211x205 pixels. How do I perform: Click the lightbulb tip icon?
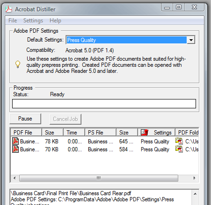18,64
